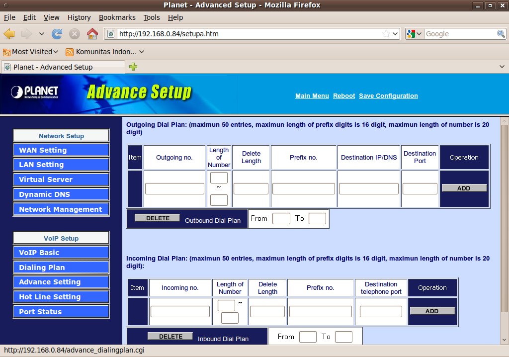This screenshot has width=509, height=357.
Task: Focus the outgoing Delete Length field
Action: [251, 189]
